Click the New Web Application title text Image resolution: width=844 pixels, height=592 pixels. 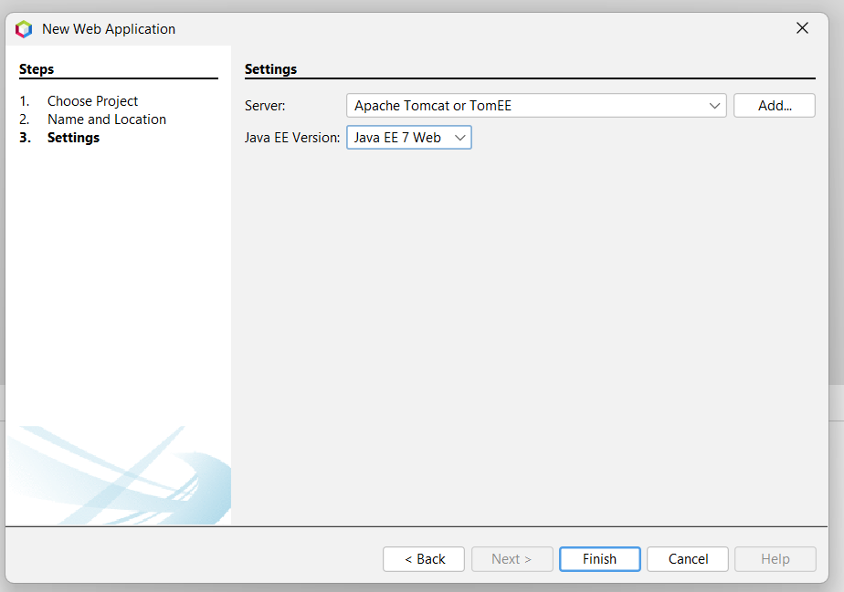click(x=109, y=29)
